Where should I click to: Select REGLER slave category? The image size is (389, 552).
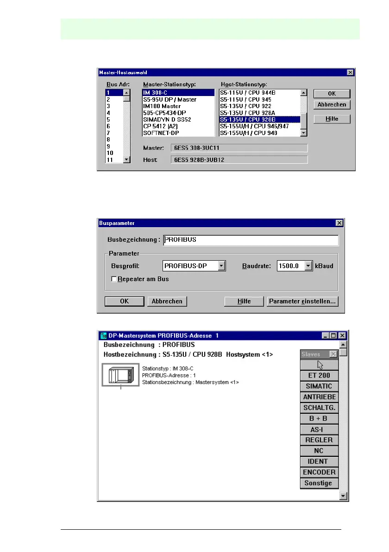[320, 440]
